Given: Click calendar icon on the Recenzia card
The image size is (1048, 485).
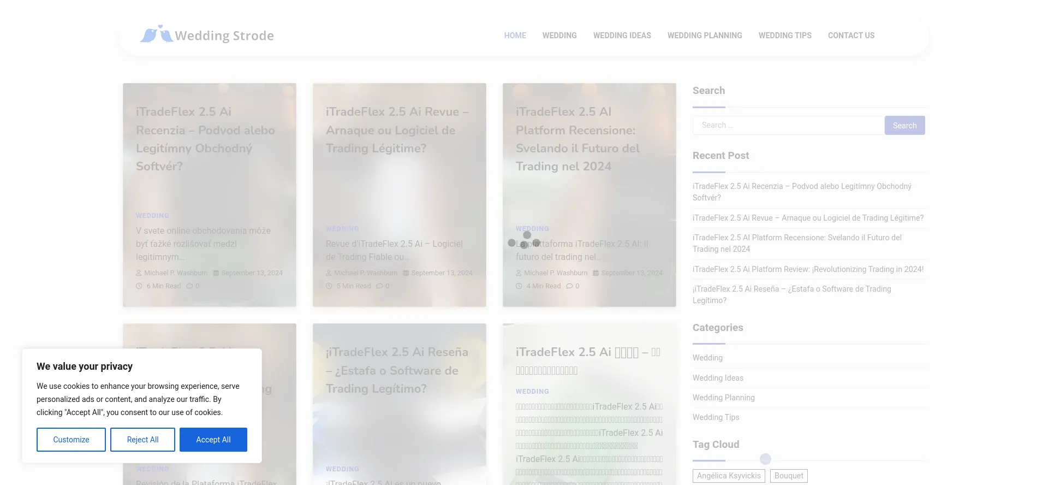Looking at the screenshot, I should 216,273.
